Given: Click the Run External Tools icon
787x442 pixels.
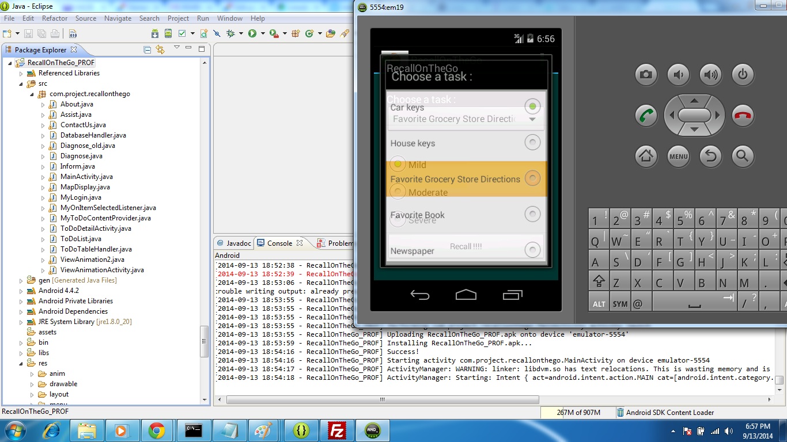Looking at the screenshot, I should coord(274,33).
